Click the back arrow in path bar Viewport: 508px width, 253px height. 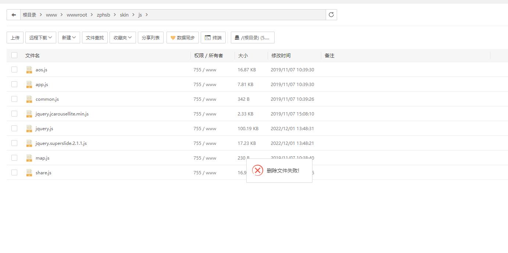(x=14, y=15)
